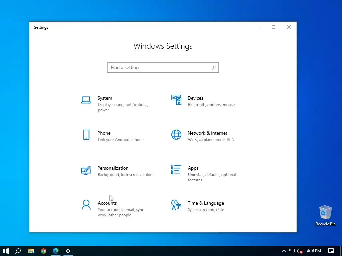The width and height of the screenshot is (342, 256).
Task: Open the Phone category link
Action: [104, 133]
